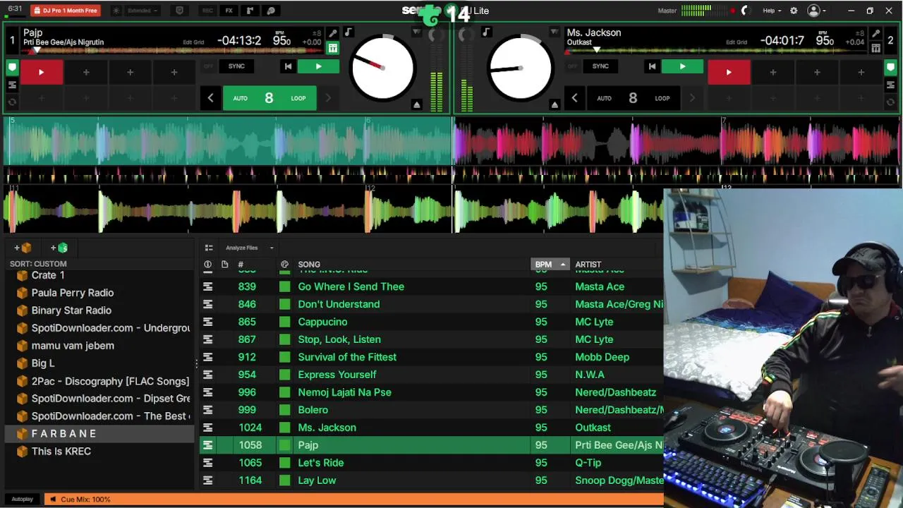Click the deck 1 microphone icon
903x508 pixels.
click(333, 33)
